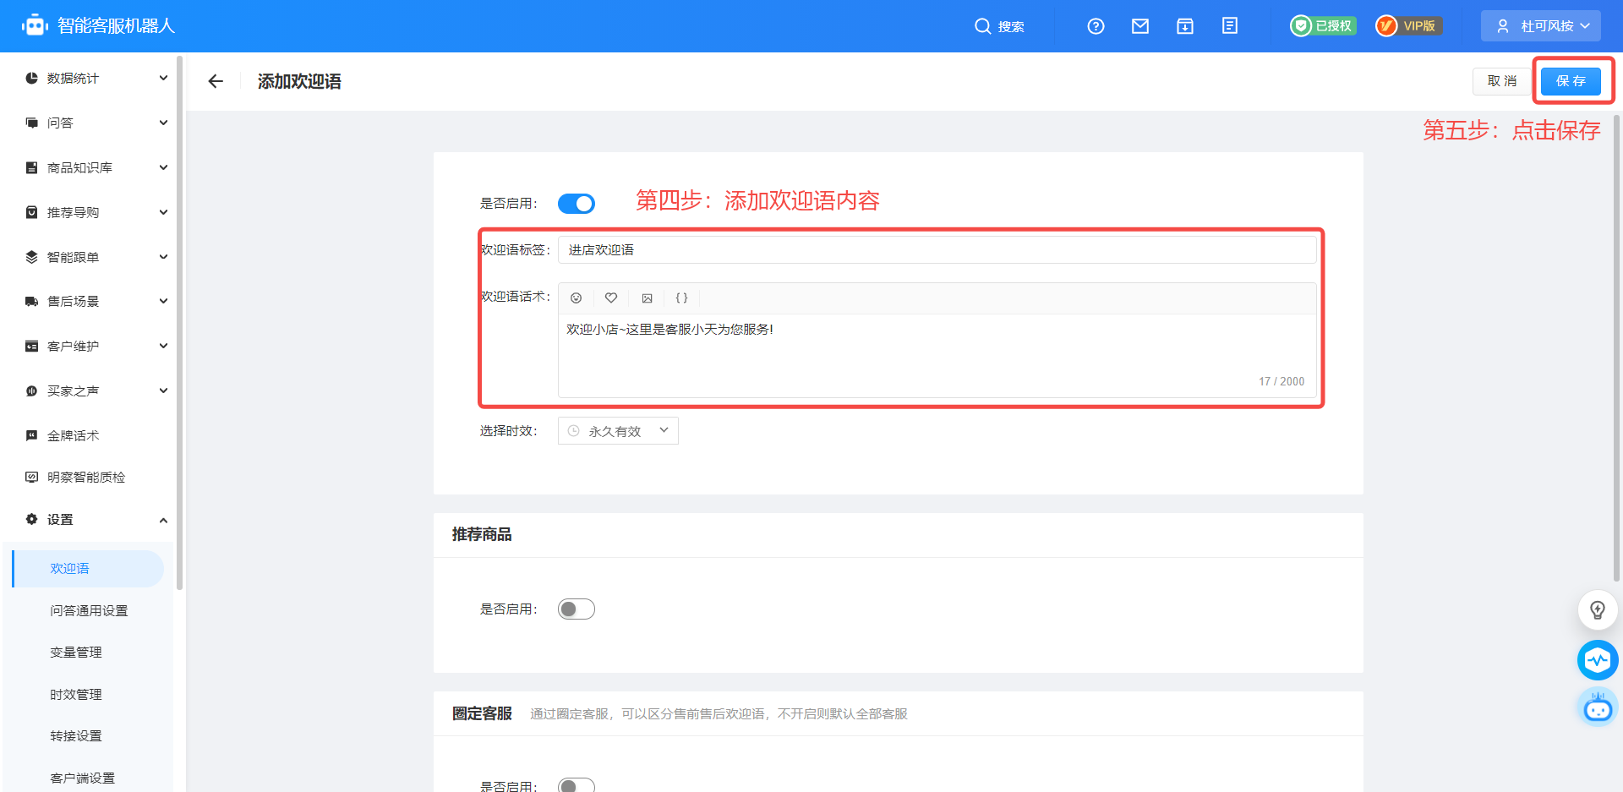Screen dimensions: 1623x792
Task: Click the sidebar vertical scrollbar
Action: (x=179, y=321)
